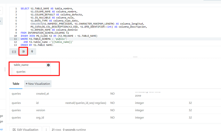Click the New Visualization button
221x131 pixels.
[x=38, y=84]
